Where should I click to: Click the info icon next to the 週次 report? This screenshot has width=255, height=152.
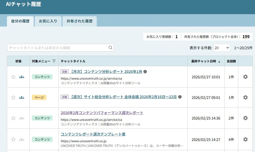(x=180, y=97)
